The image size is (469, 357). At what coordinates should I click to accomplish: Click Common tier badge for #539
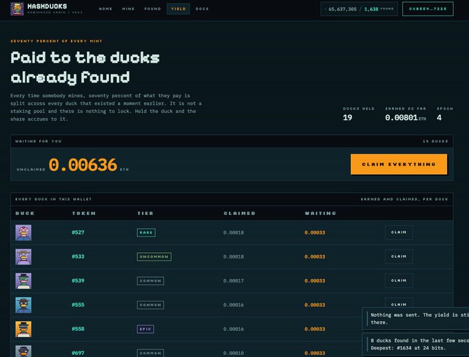tap(150, 281)
